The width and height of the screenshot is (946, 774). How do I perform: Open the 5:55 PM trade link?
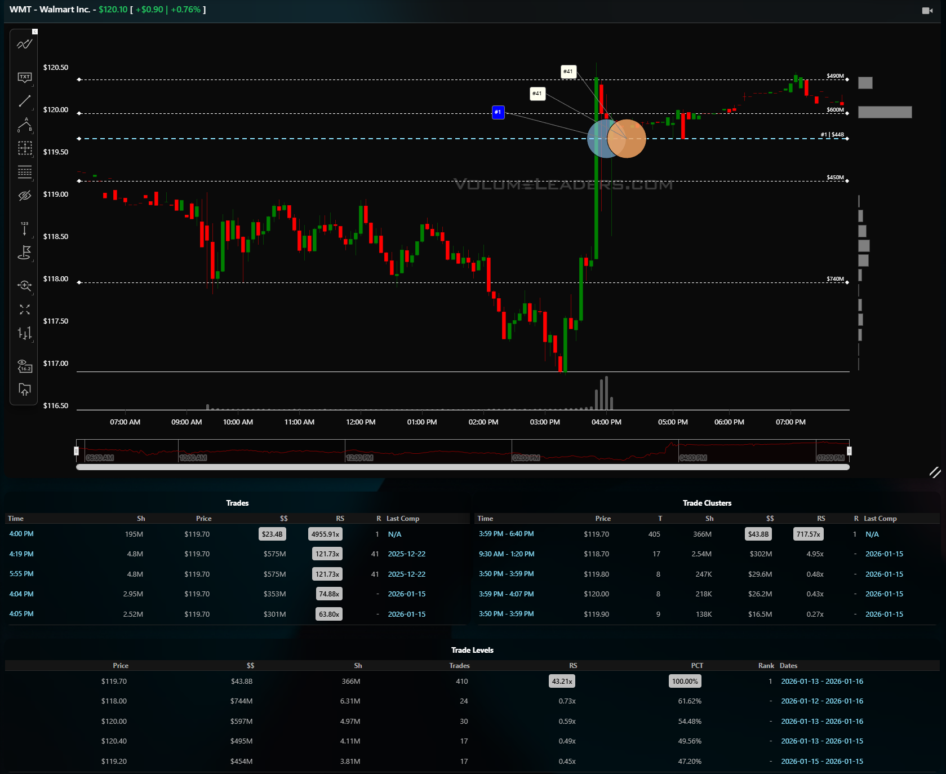(21, 574)
